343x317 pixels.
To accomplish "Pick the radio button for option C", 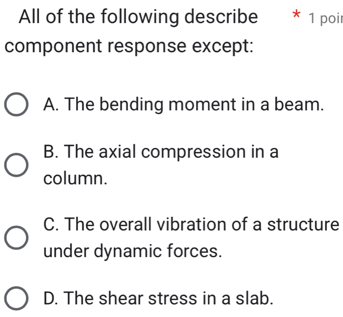I will pos(16,238).
